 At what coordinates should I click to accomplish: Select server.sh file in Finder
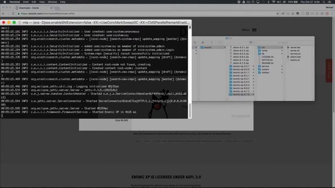294,51
